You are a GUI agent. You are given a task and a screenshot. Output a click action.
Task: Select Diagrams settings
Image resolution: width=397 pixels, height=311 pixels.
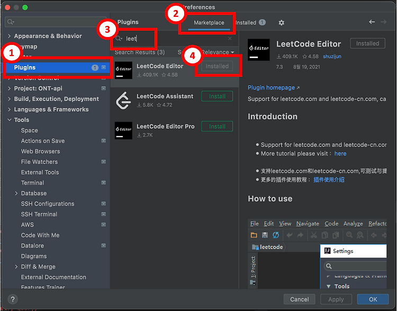[x=34, y=256]
